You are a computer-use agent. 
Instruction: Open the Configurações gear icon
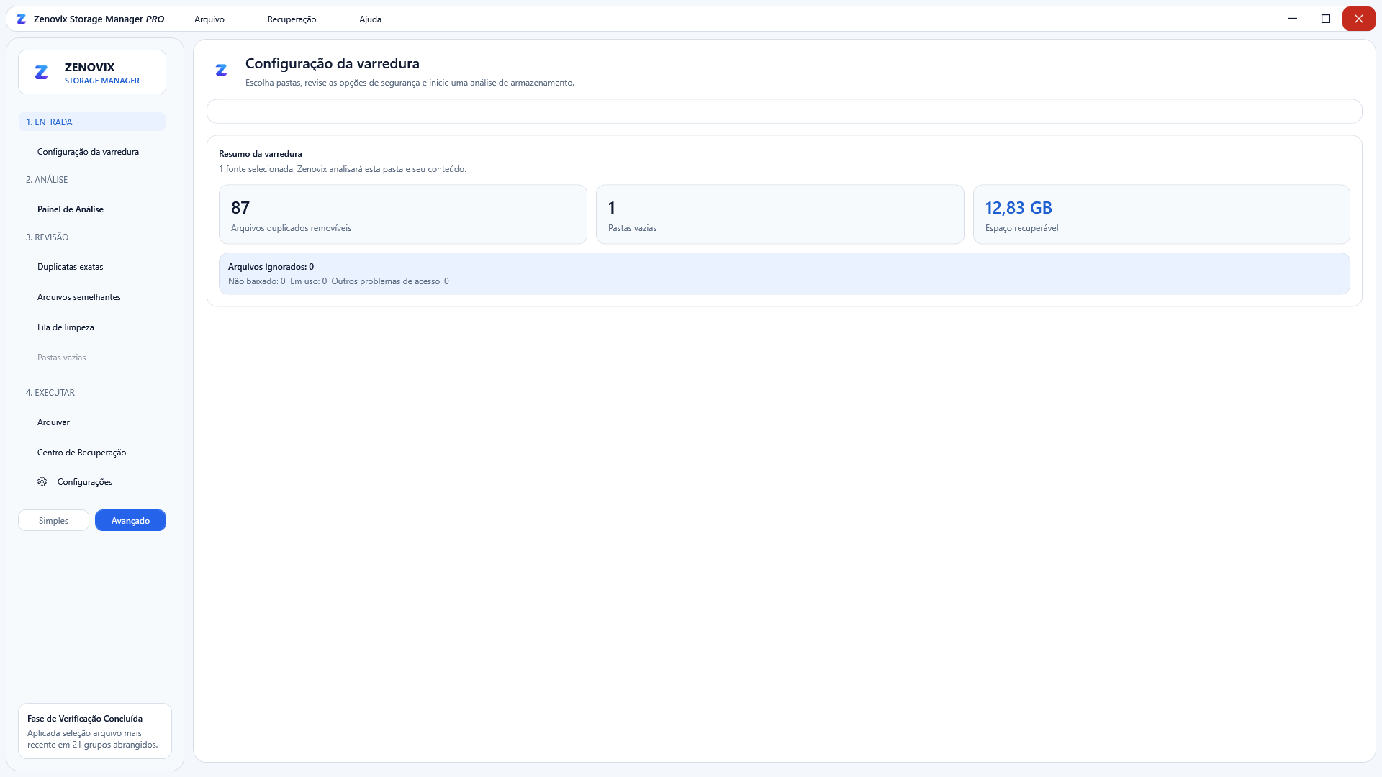tap(42, 482)
